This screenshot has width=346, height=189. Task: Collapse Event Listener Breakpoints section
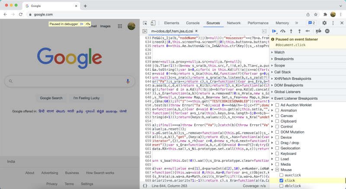tap(308, 98)
